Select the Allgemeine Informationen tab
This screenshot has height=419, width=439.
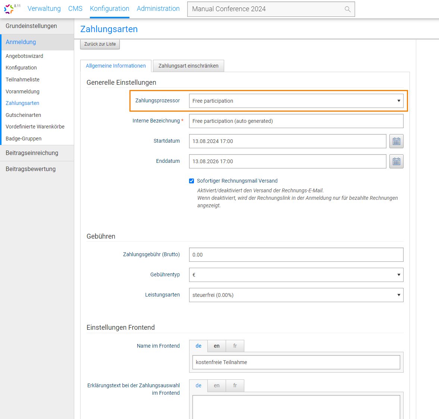click(x=116, y=66)
